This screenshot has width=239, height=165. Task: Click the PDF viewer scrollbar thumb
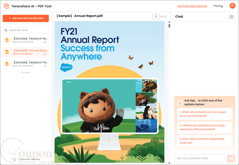pyautogui.click(x=169, y=26)
